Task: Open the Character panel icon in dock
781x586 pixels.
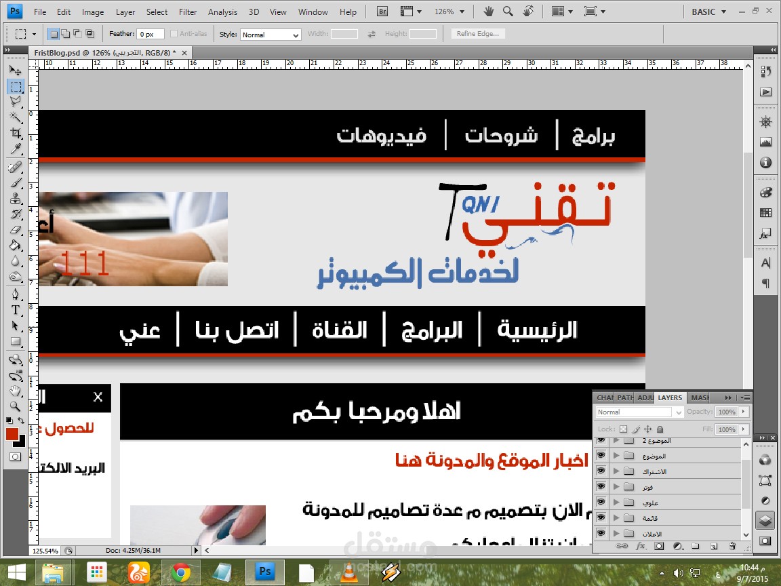Action: click(x=766, y=262)
